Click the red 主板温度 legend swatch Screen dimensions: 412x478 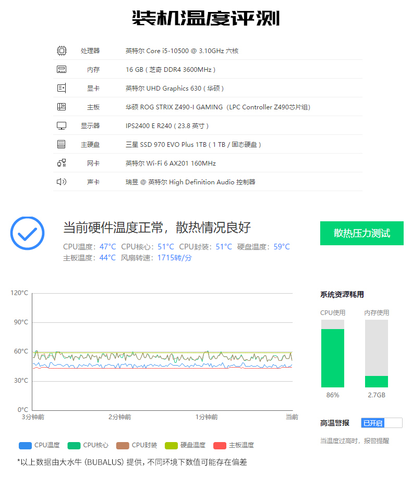click(220, 445)
